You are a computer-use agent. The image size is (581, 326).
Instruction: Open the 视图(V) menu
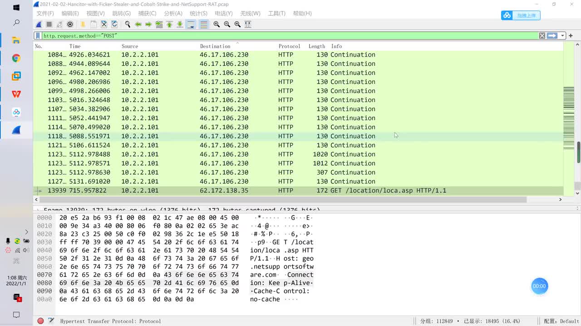click(95, 14)
